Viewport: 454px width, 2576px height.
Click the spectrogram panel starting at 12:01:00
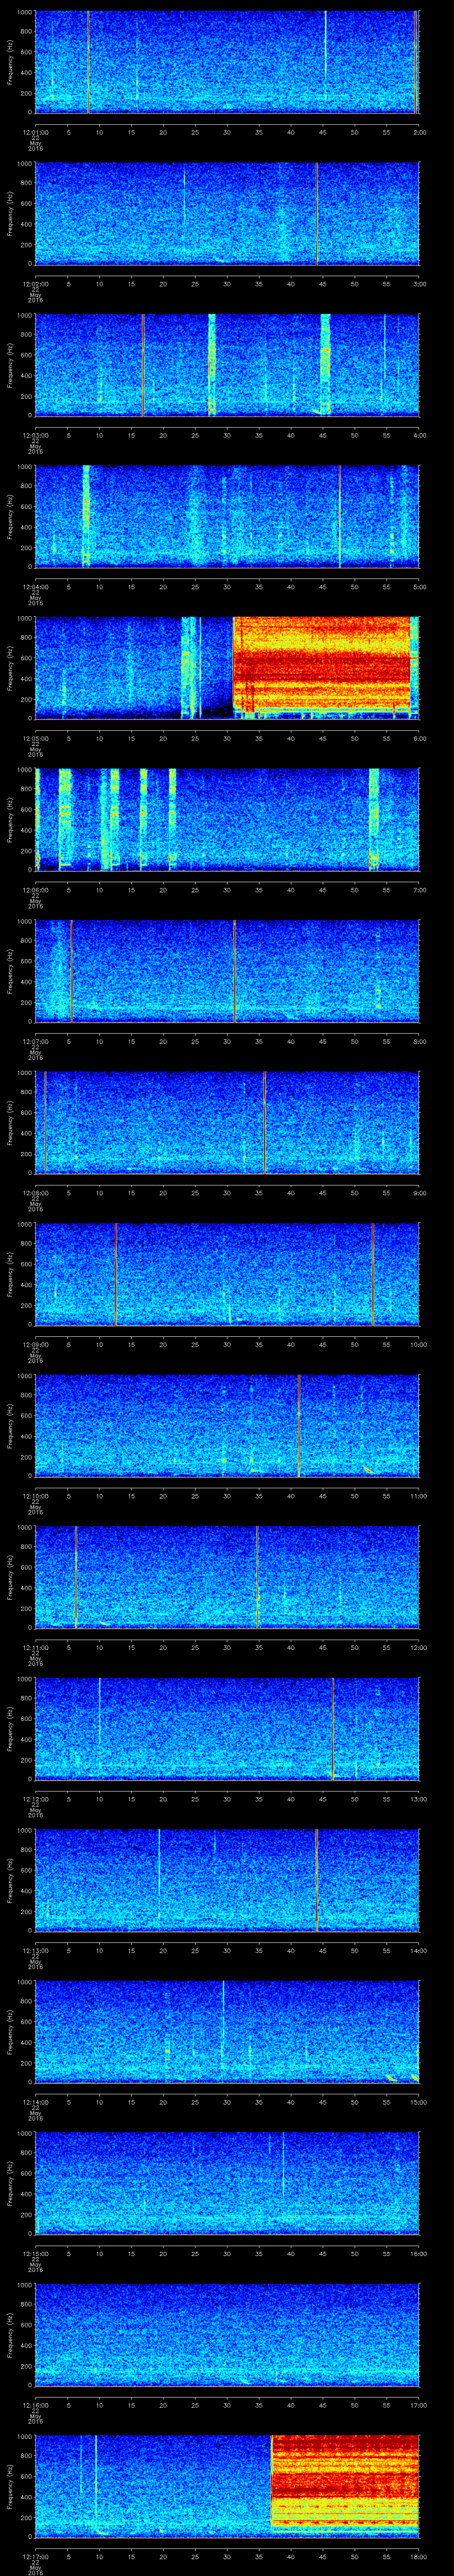point(227,62)
